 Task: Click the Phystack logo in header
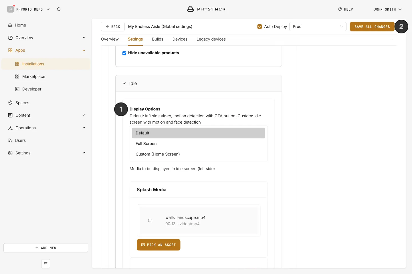(206, 9)
